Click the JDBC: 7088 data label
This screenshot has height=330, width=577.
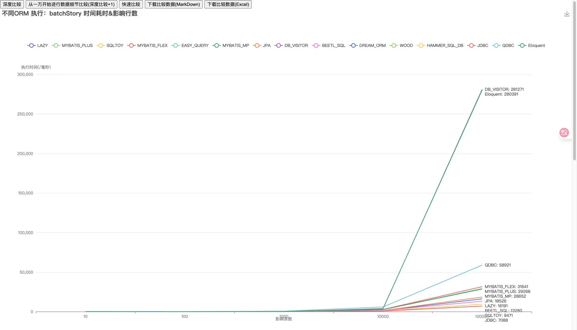(496, 320)
